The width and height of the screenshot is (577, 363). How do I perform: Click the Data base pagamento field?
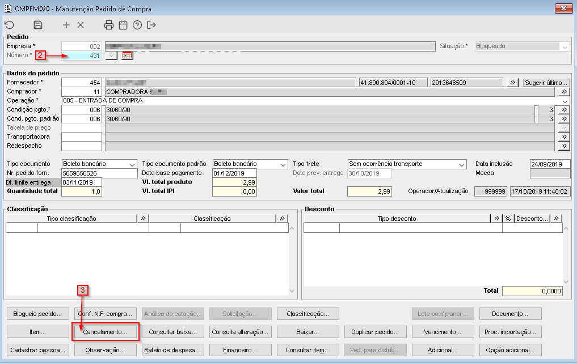(x=234, y=173)
